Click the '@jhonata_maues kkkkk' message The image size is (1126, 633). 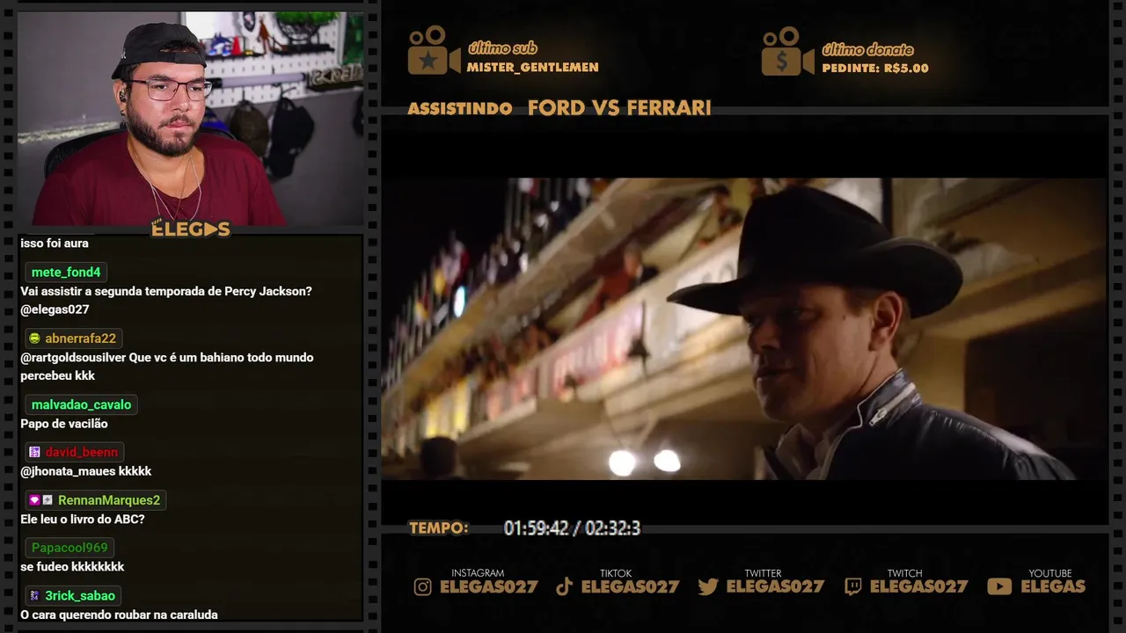pyautogui.click(x=86, y=472)
